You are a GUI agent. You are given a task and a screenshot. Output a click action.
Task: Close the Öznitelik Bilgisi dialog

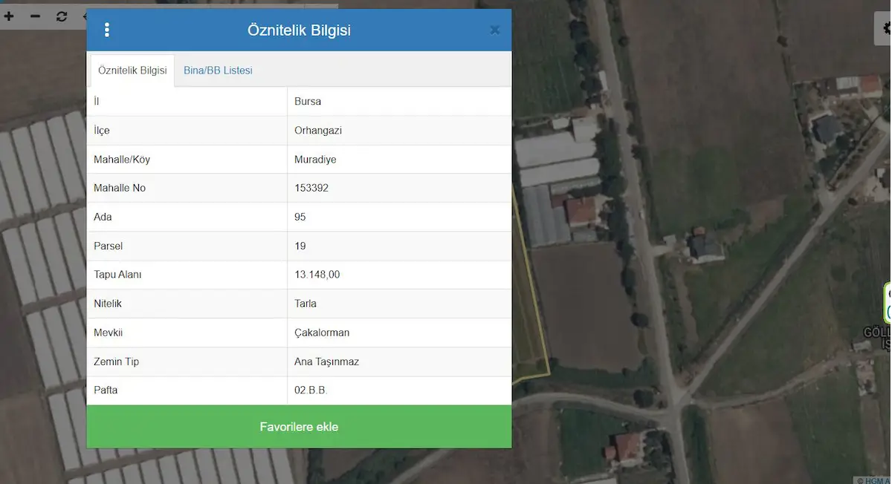tap(495, 30)
